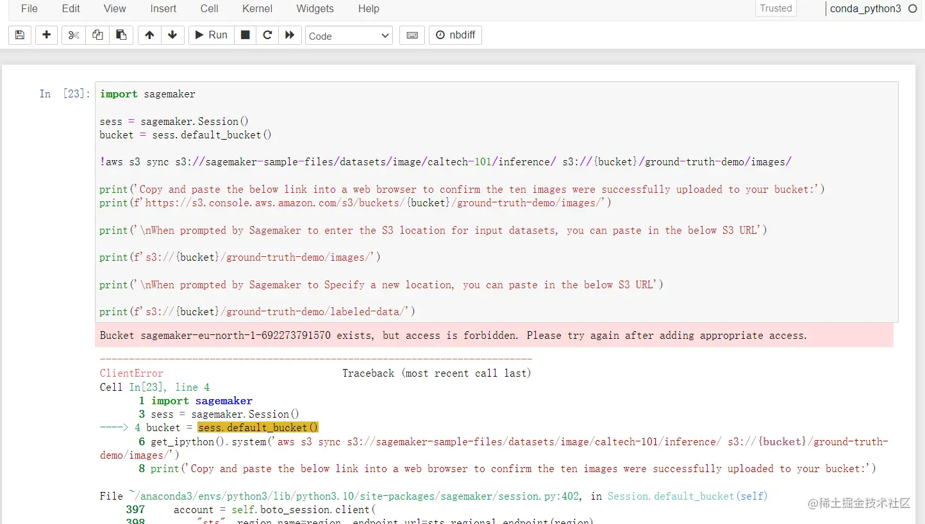Open the Edit menu

pos(71,8)
